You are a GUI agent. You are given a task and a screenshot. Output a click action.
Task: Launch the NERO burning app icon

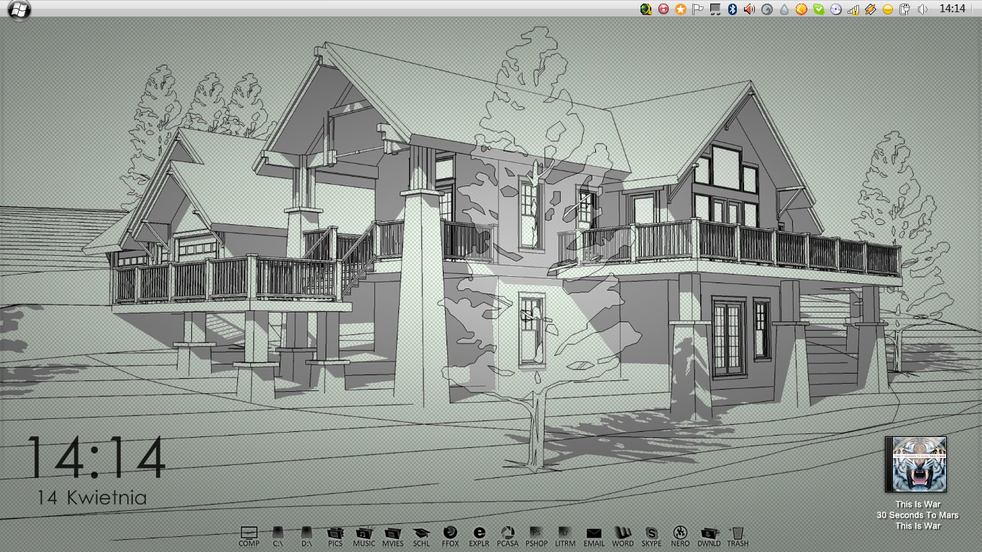(680, 533)
